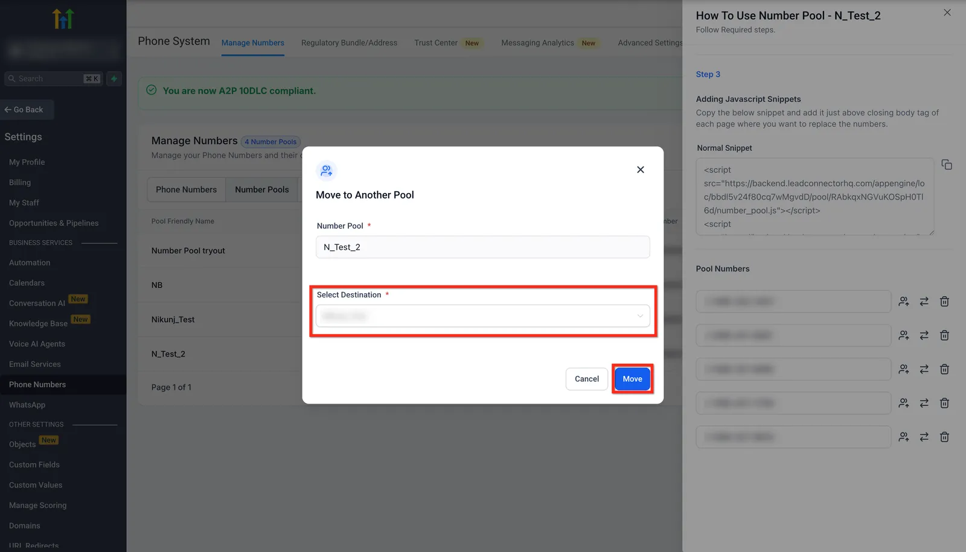Open Automation settings
Viewport: 966px width, 552px height.
tap(30, 262)
